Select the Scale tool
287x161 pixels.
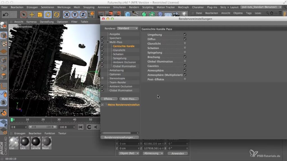[x=40, y=14]
